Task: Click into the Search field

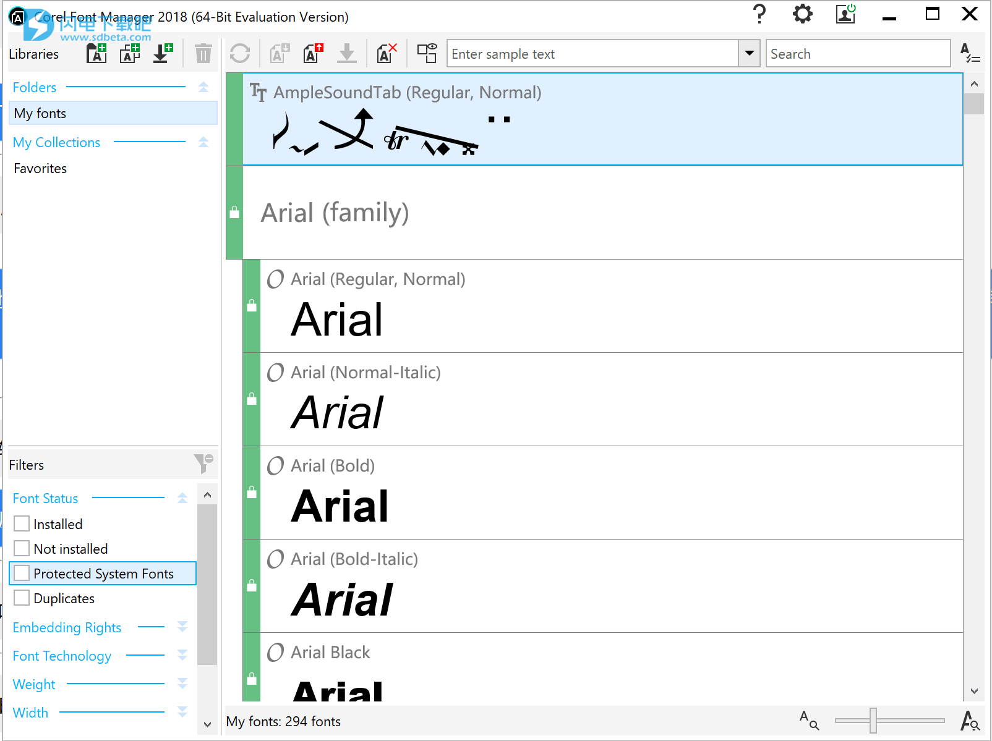Action: click(857, 54)
